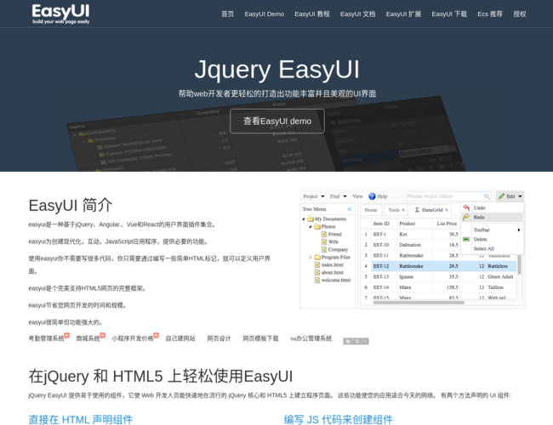Open the 自己建网站 ad link
This screenshot has width=553, height=425.
click(180, 338)
